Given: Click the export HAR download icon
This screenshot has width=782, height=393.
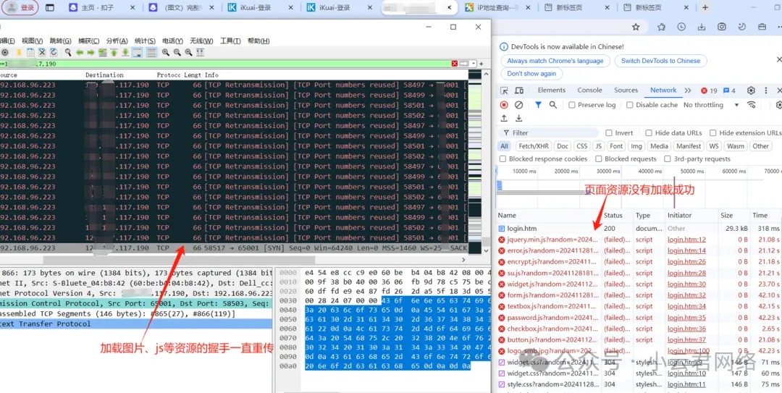Looking at the screenshot, I should pos(518,119).
